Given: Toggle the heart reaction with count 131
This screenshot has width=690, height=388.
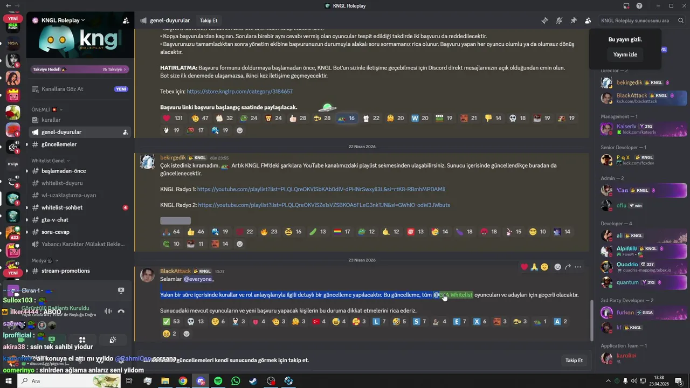Looking at the screenshot, I should pyautogui.click(x=173, y=118).
